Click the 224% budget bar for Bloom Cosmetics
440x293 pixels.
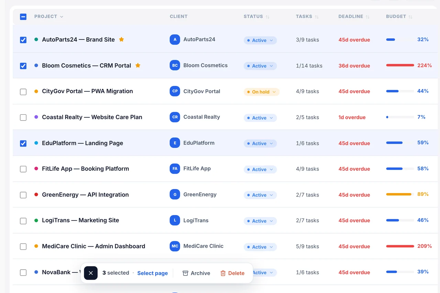[400, 65]
